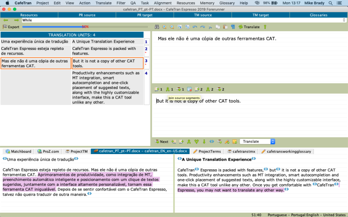The width and height of the screenshot is (348, 217).
Task: Open the Translate mode dropdown
Action: [258, 141]
